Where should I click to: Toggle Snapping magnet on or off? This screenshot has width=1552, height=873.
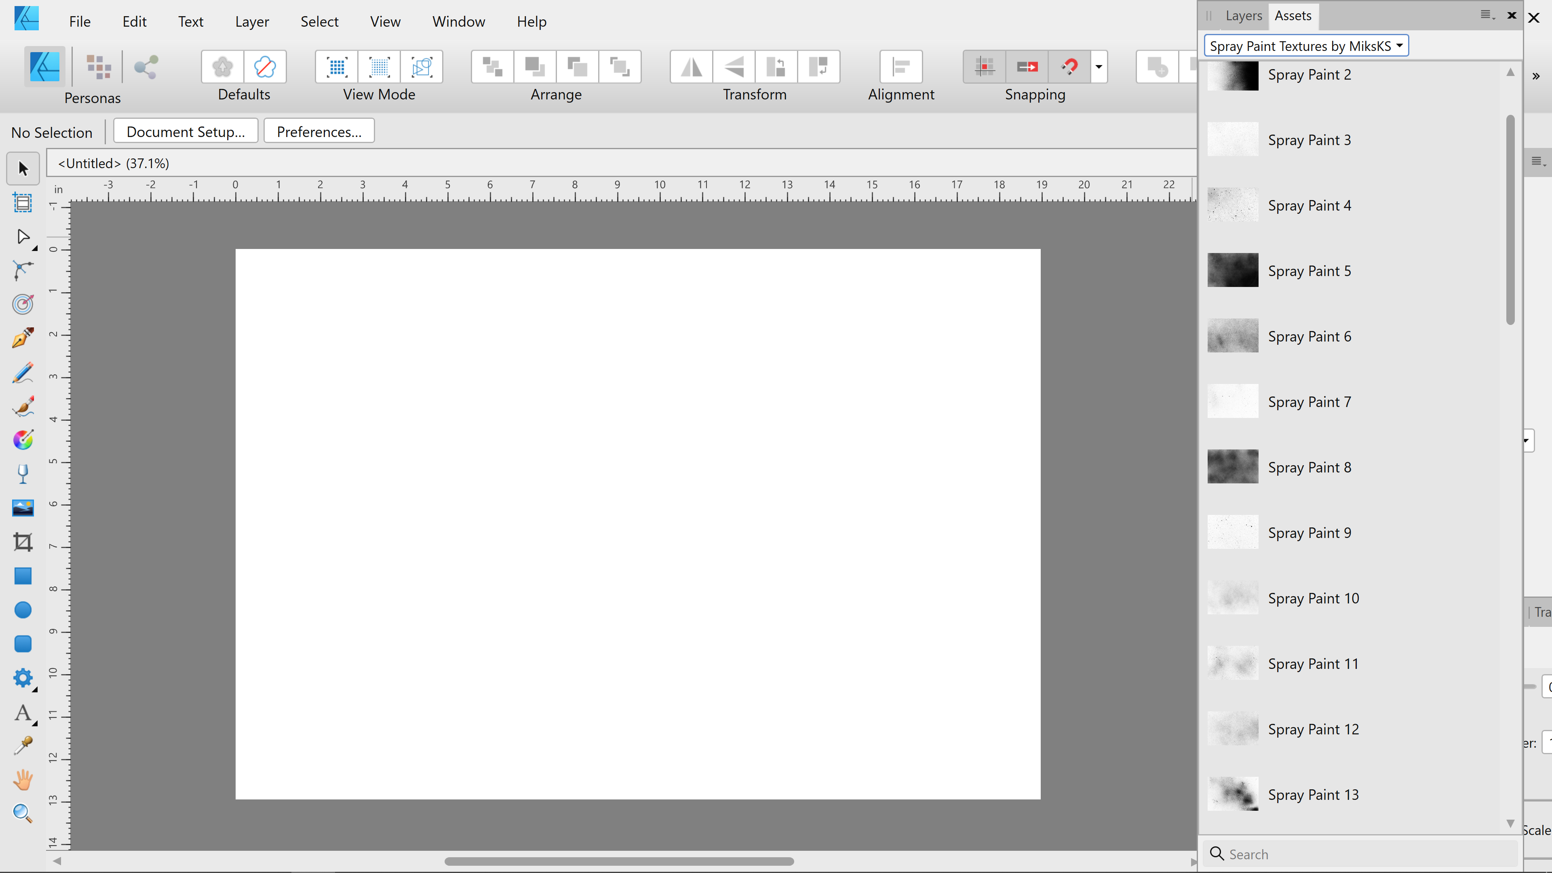click(1069, 66)
